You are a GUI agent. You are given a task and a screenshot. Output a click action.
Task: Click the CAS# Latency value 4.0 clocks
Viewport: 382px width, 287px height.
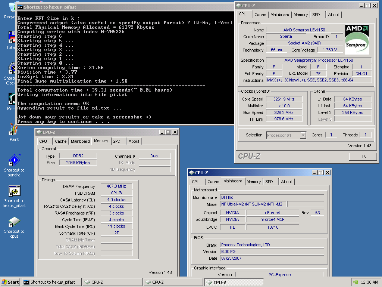(x=116, y=200)
